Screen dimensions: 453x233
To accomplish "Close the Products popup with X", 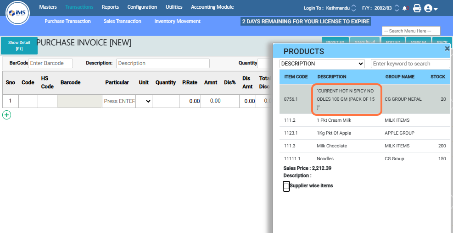I will click(447, 49).
